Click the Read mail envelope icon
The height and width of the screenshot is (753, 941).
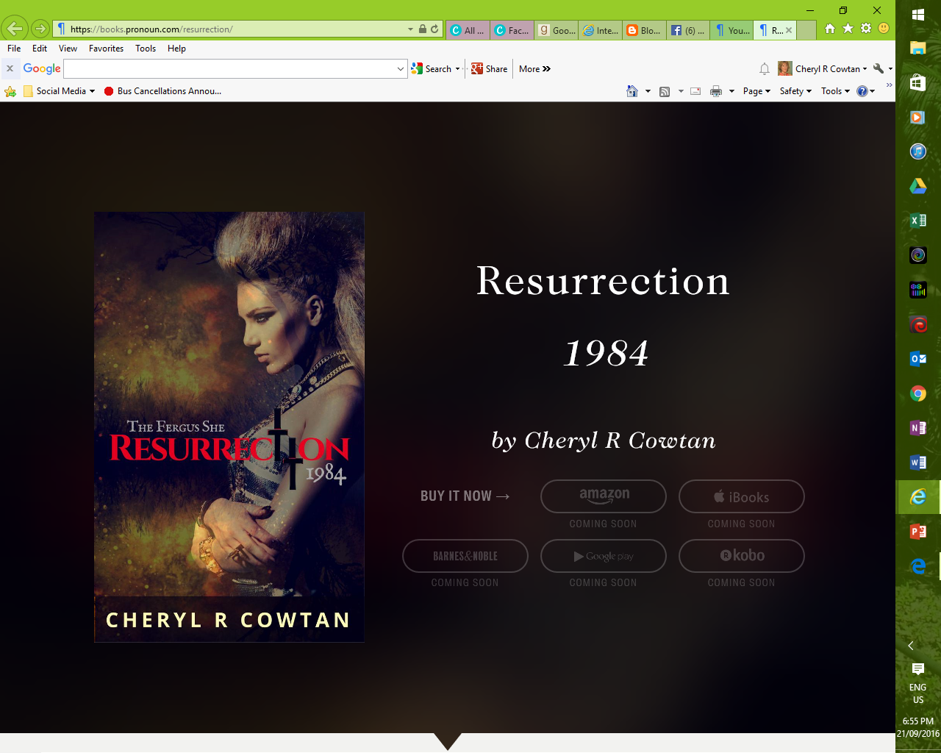click(x=695, y=91)
